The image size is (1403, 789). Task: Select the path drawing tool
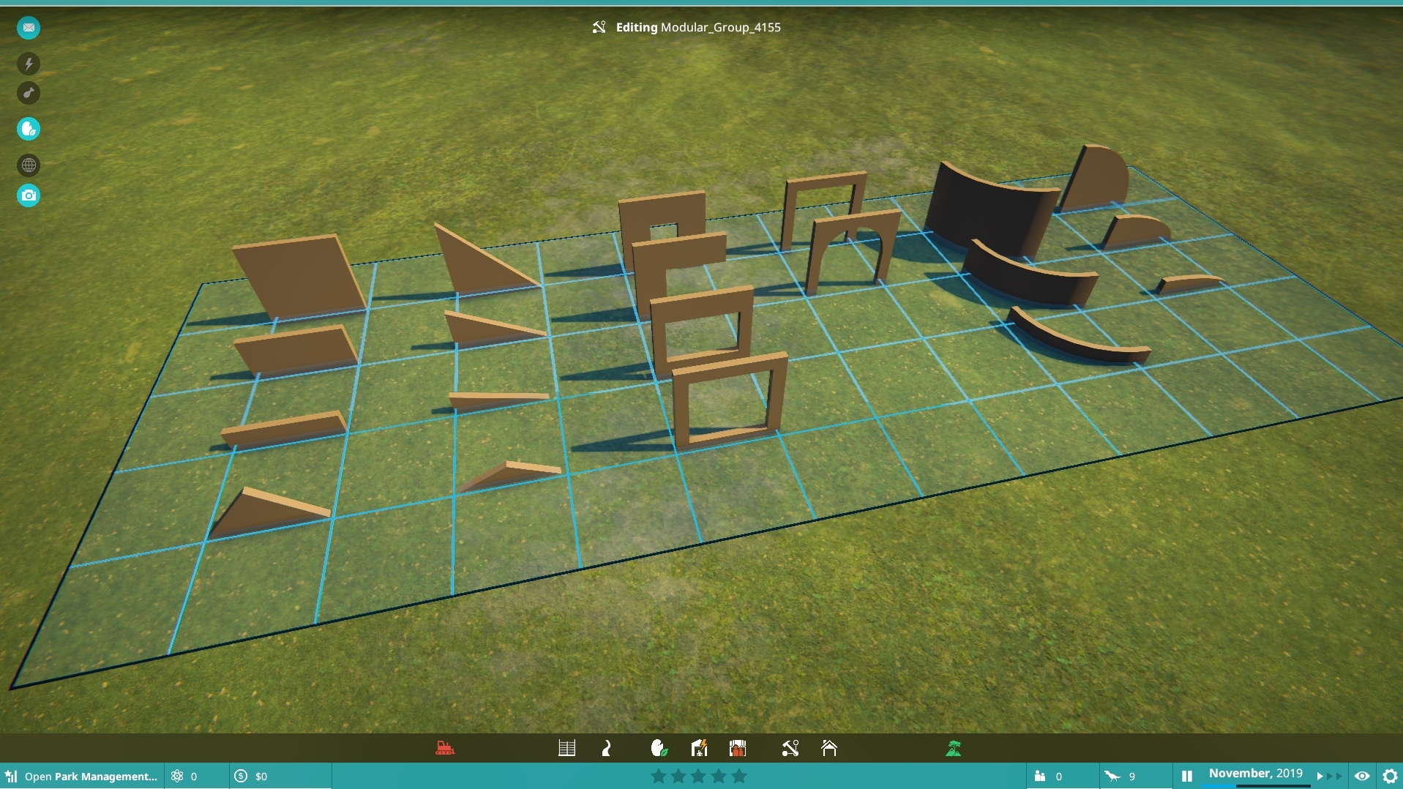point(607,748)
